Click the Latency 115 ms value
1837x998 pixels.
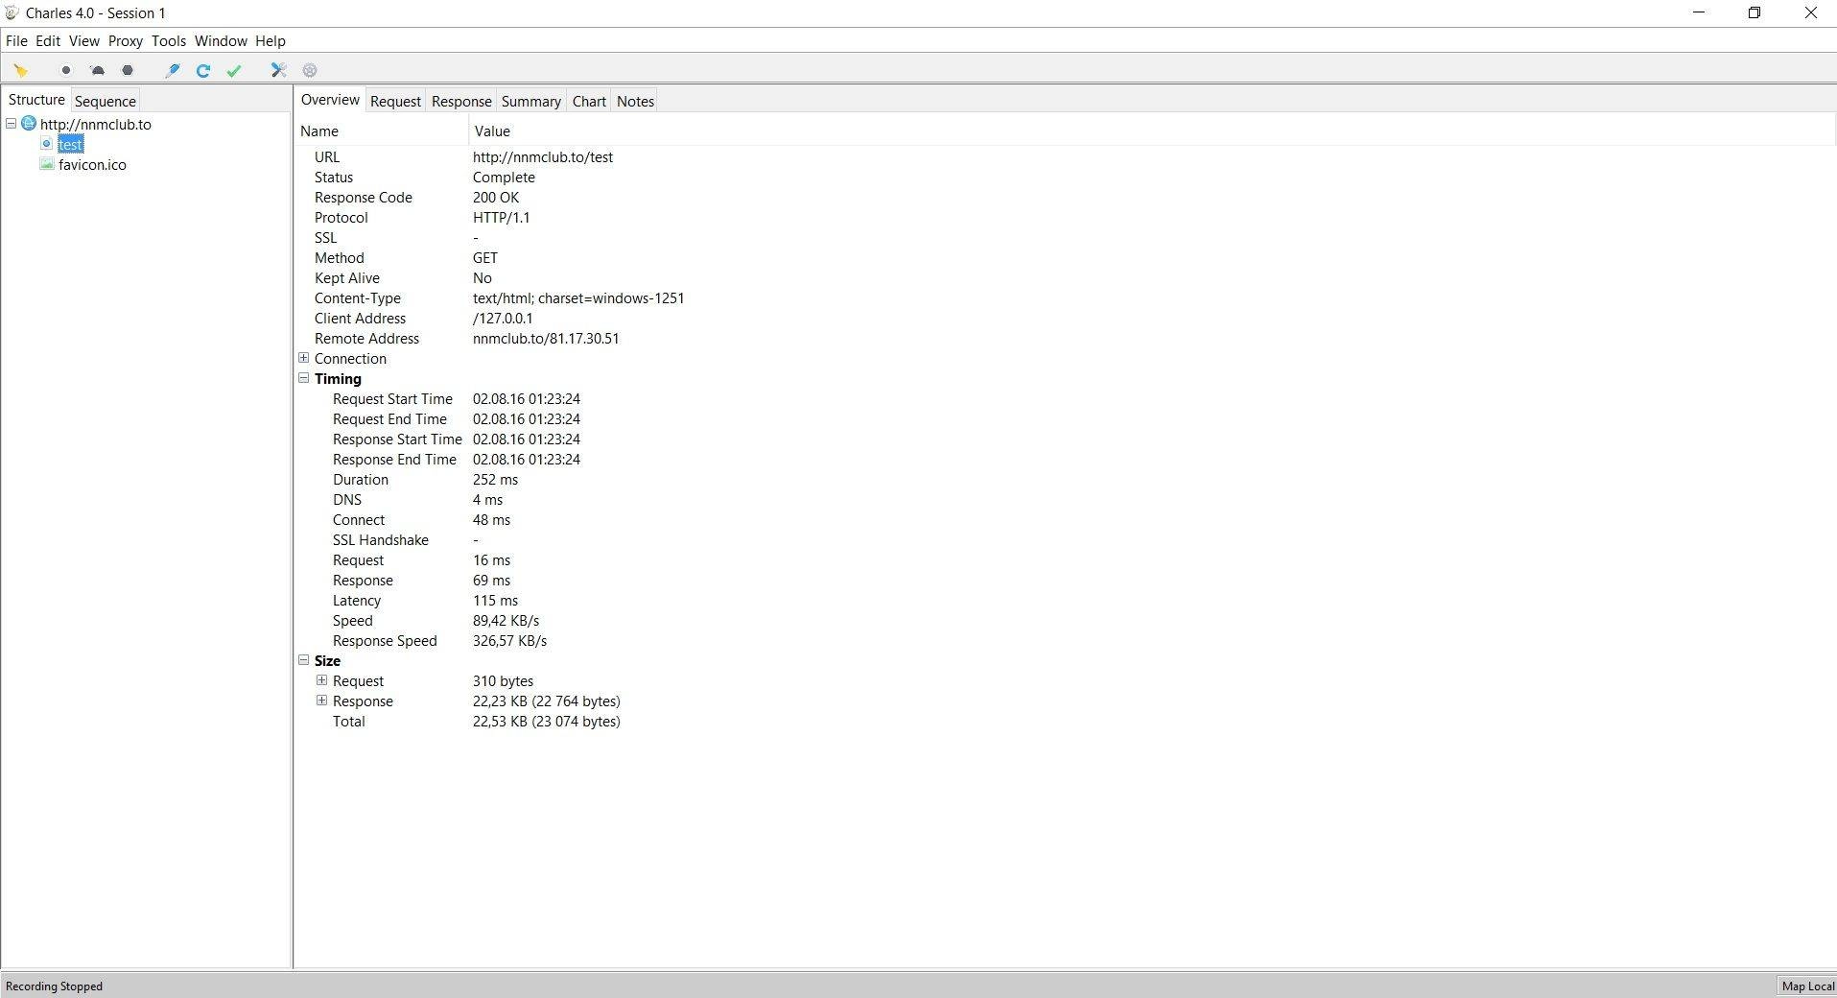pos(495,600)
